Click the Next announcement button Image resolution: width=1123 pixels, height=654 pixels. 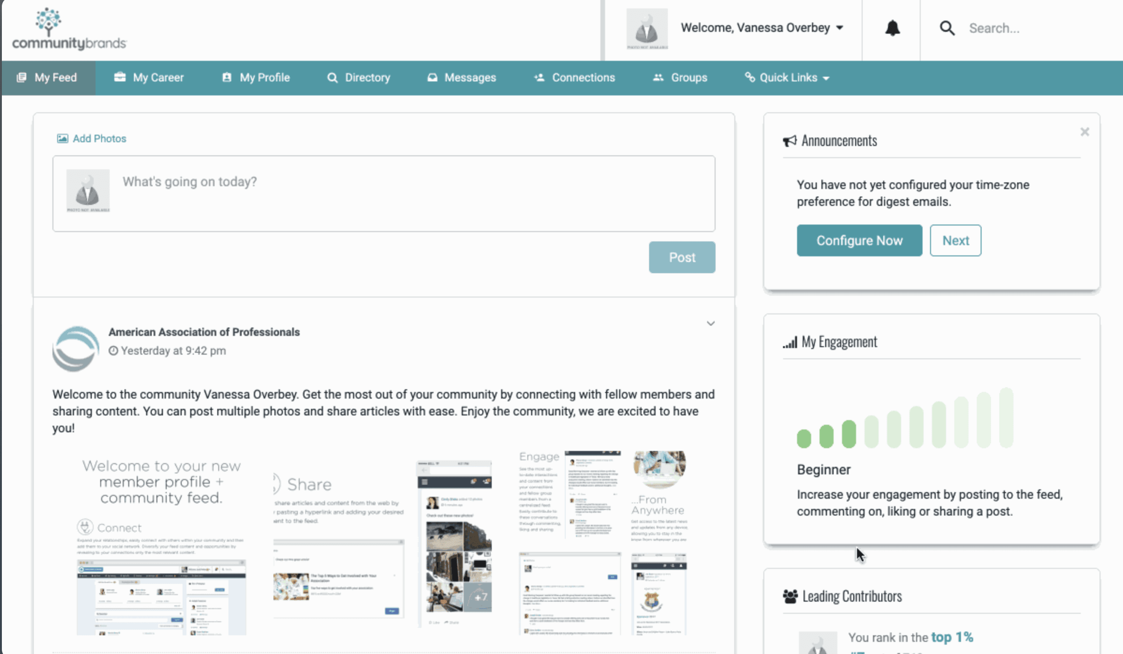(955, 240)
